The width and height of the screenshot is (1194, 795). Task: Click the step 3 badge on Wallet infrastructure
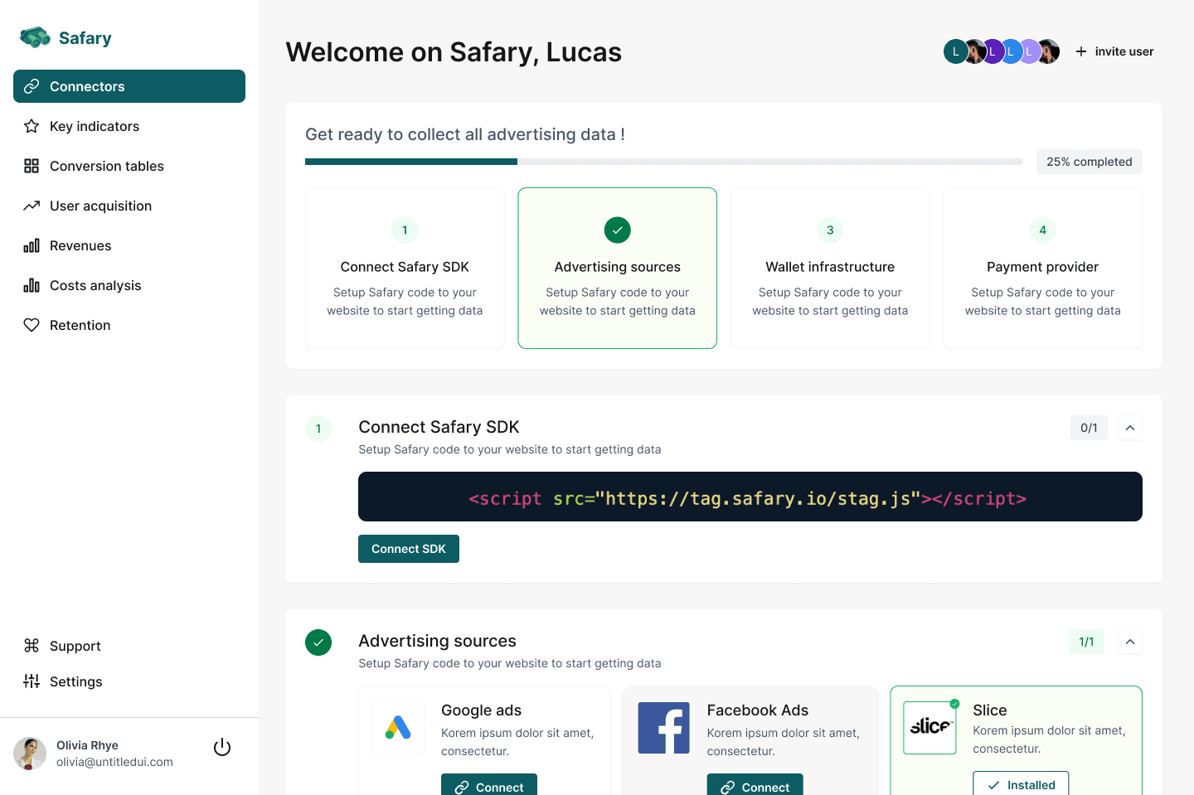(830, 230)
